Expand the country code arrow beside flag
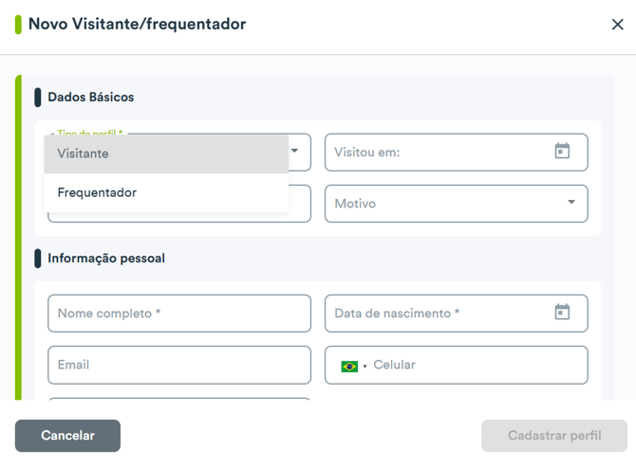Viewport: 636px width, 467px height. point(365,367)
